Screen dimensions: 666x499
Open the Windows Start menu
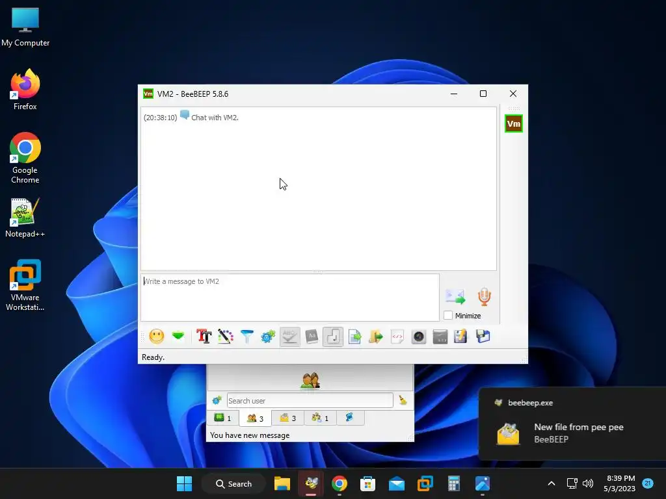[x=184, y=483]
